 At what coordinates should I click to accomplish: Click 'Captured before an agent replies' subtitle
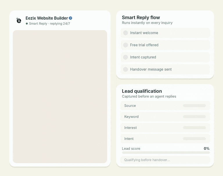(149, 96)
